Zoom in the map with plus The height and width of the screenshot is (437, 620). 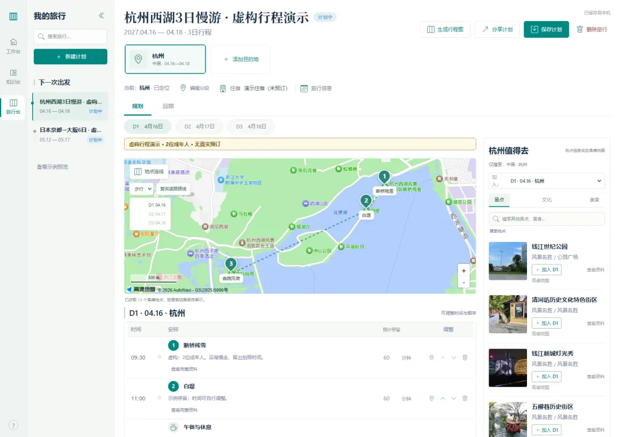pyautogui.click(x=463, y=271)
